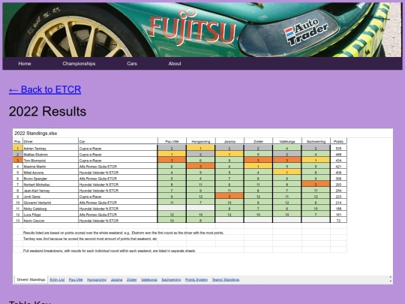The image size is (405, 304).
Task: Select the Drivers' Standings sheet tab
Action: (x=31, y=280)
